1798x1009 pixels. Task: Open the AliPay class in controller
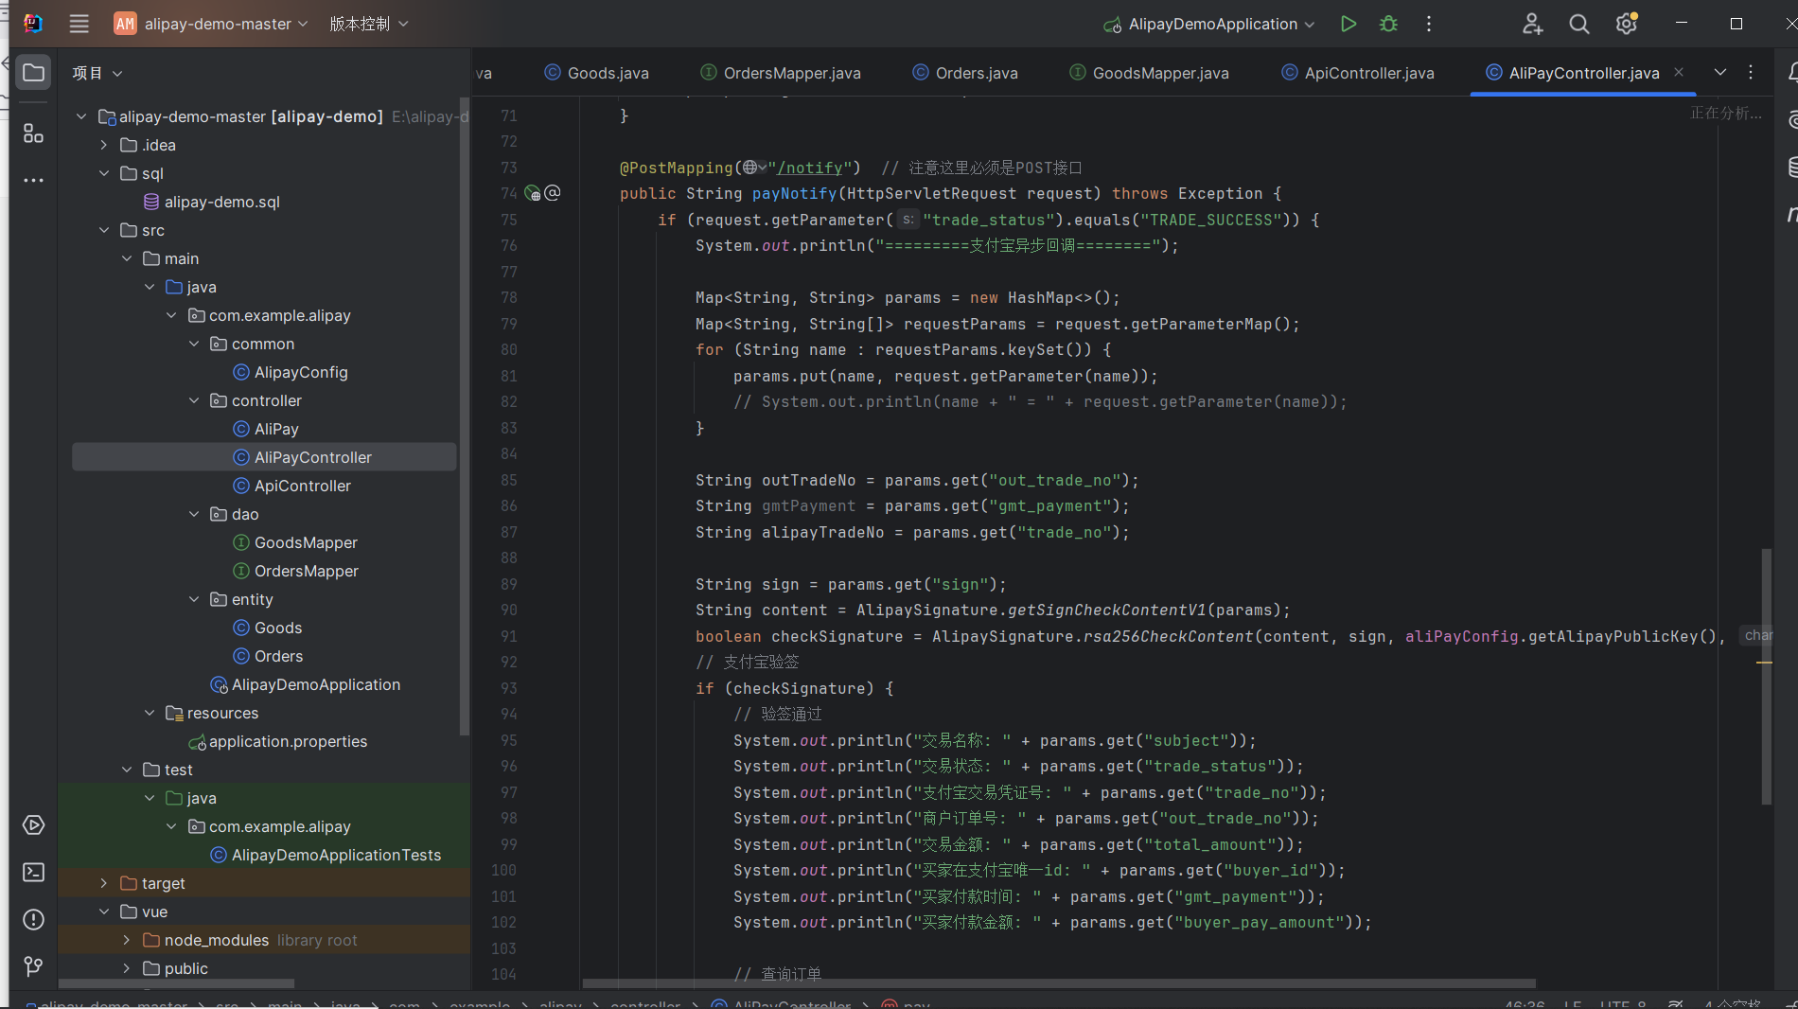pyautogui.click(x=266, y=429)
